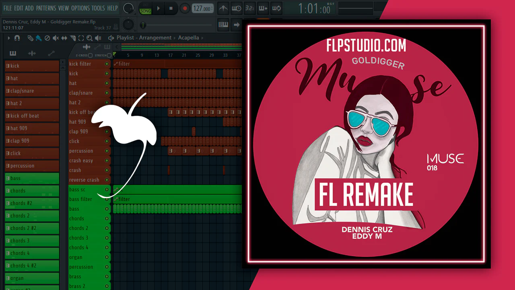Open the Acapella breadcrumb menu

click(188, 38)
